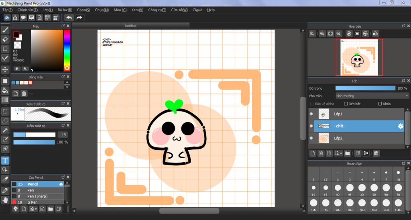Viewport: 411px width, 220px height.
Task: Delete the selected layer with trash icon
Action: pyautogui.click(x=376, y=153)
